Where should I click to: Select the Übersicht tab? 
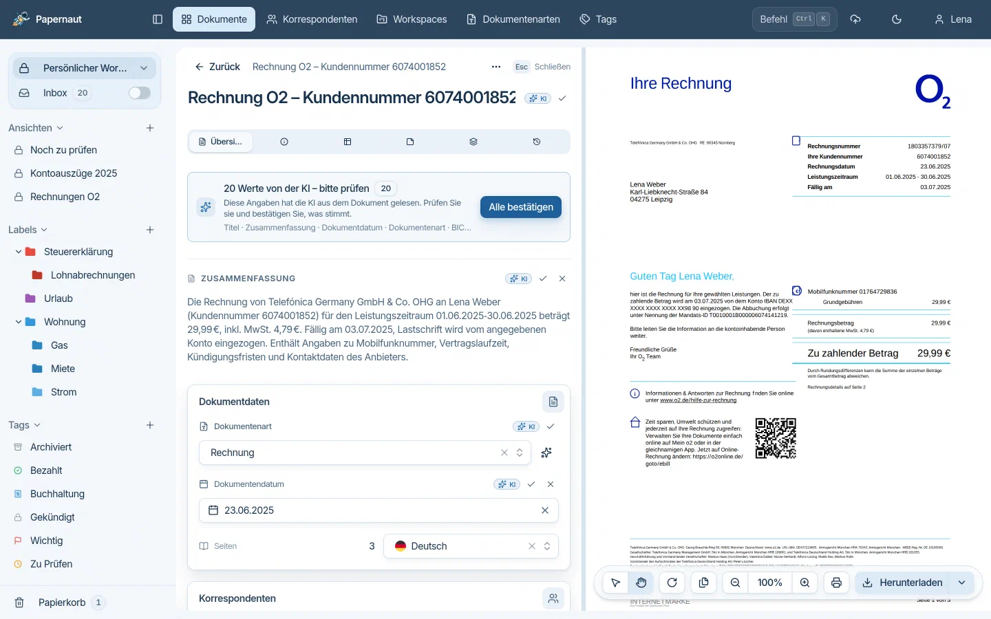(221, 142)
